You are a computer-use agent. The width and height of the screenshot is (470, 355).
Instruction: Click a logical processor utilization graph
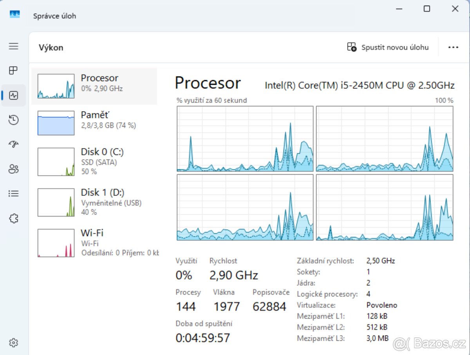245,139
